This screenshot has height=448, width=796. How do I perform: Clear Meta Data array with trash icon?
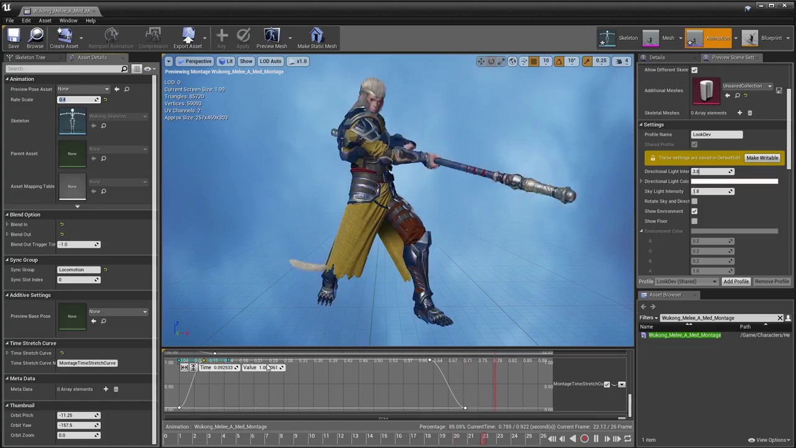coord(116,389)
